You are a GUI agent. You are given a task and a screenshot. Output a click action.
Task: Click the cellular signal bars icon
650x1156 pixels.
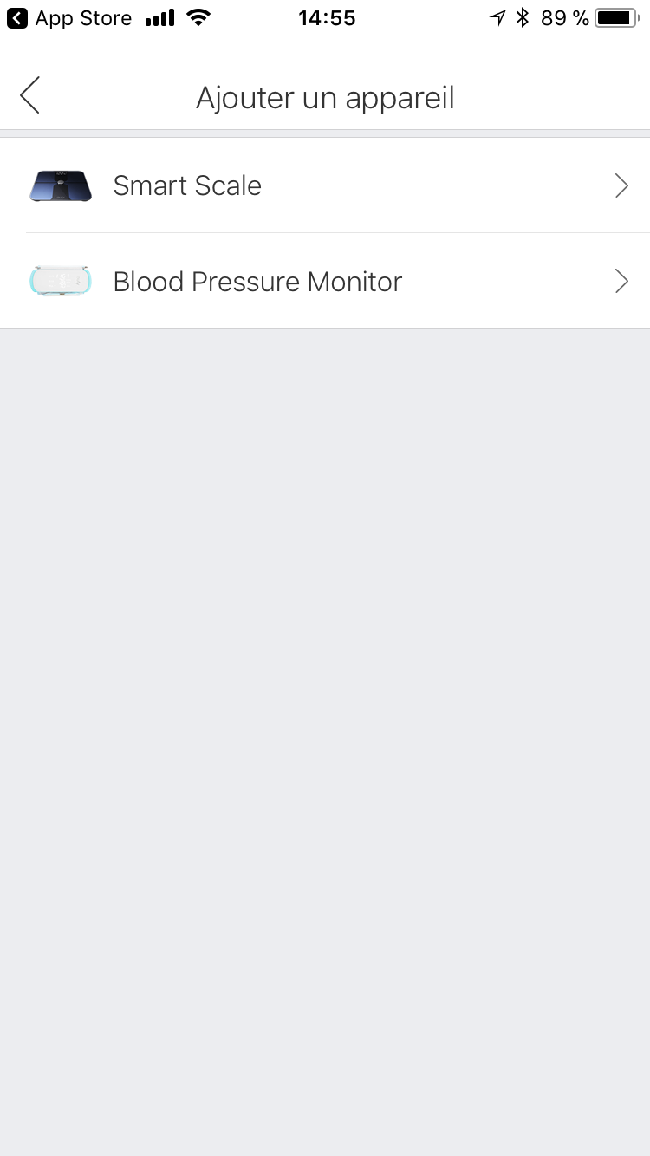point(159,18)
